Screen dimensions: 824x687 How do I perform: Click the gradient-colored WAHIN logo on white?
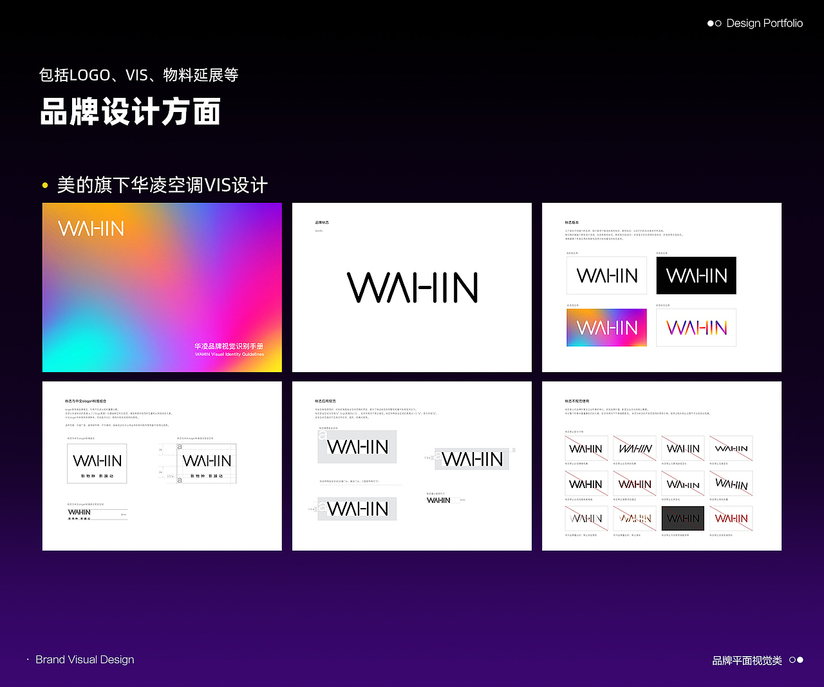coord(696,328)
